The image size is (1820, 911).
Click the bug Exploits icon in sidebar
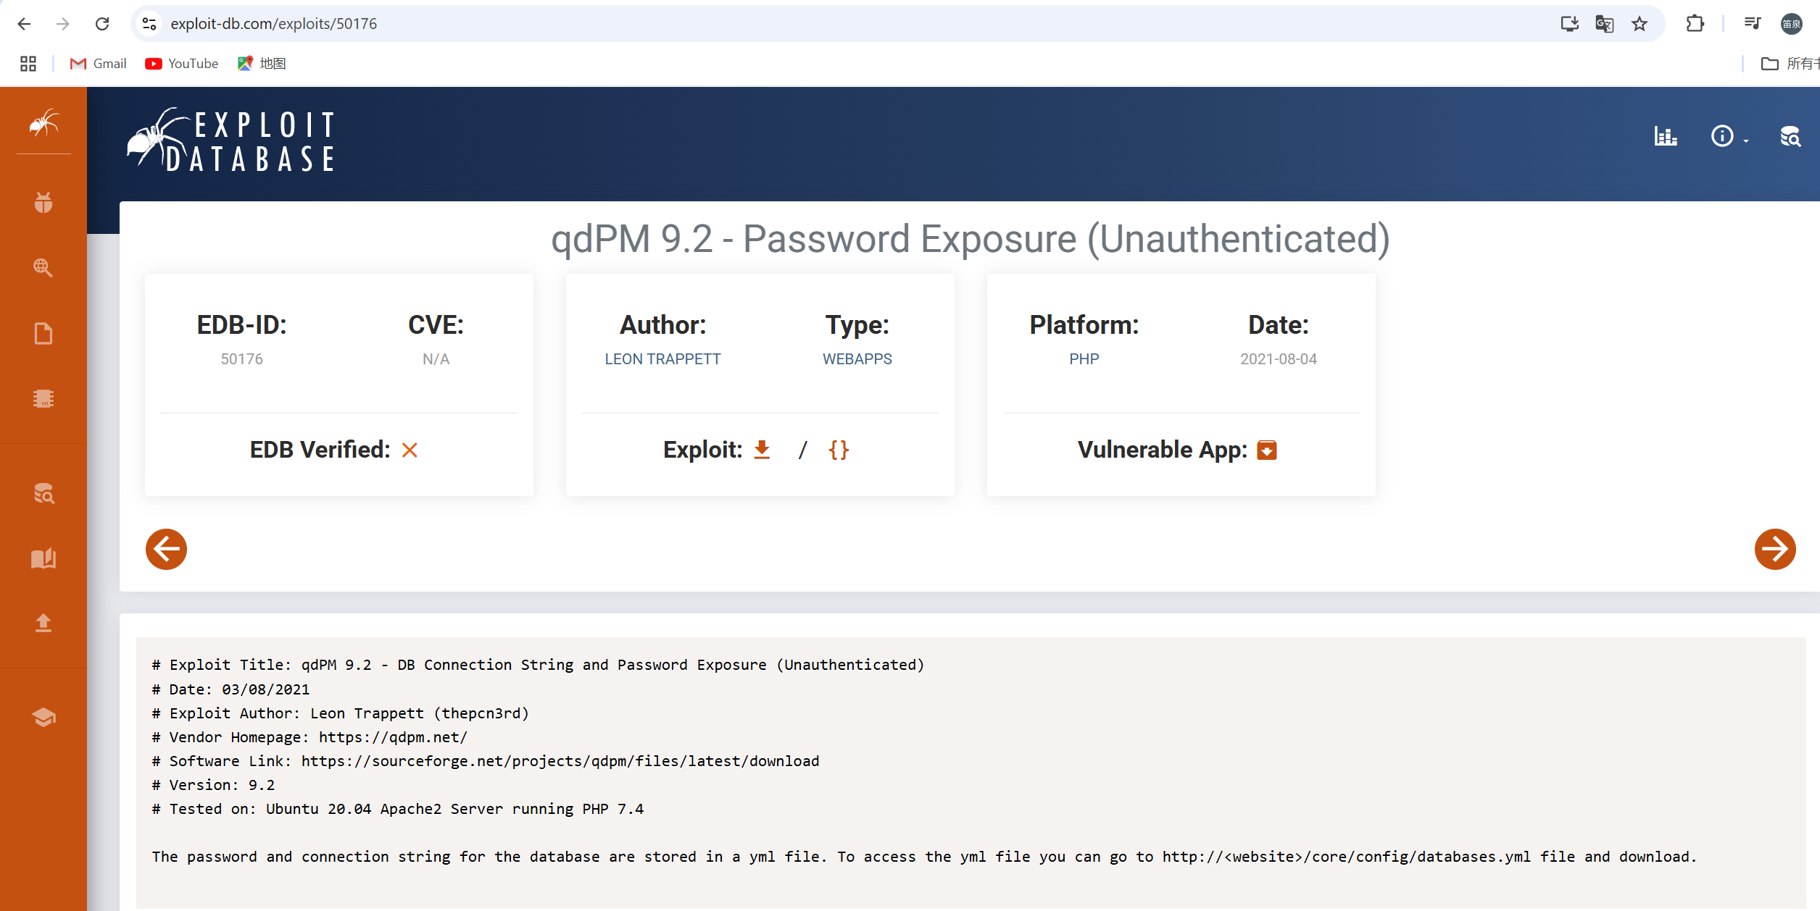43,203
